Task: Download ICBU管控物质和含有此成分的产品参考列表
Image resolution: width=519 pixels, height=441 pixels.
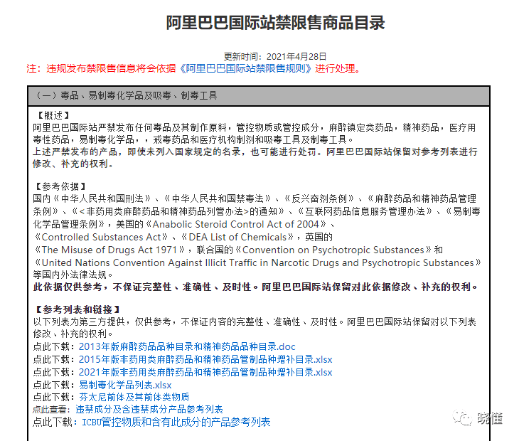Action: 176,422
